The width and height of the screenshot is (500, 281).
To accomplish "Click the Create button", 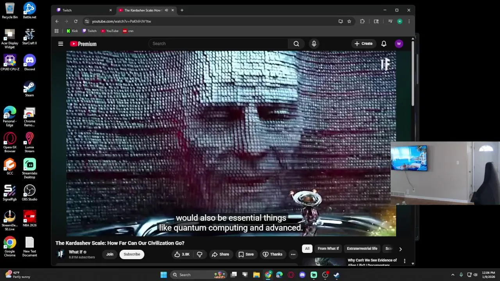I will (363, 44).
